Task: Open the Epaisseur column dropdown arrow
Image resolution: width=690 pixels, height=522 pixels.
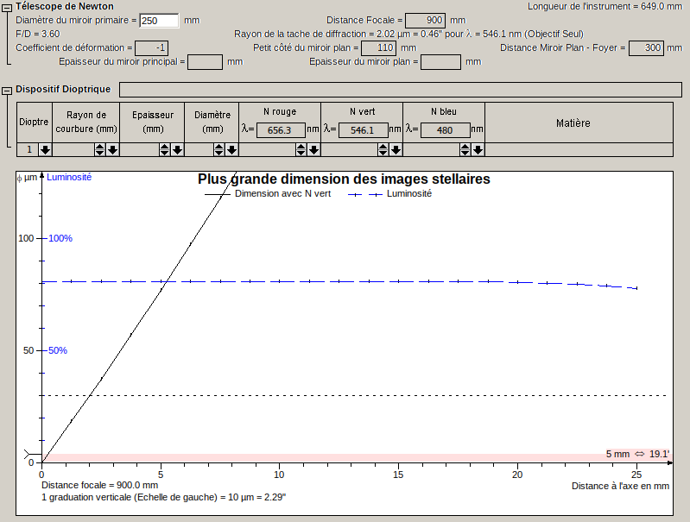Action: pyautogui.click(x=177, y=150)
